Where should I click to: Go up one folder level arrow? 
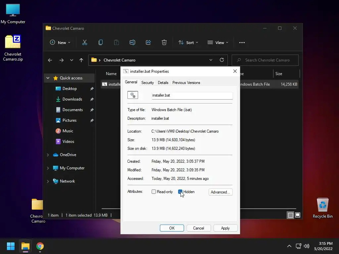coord(81,60)
